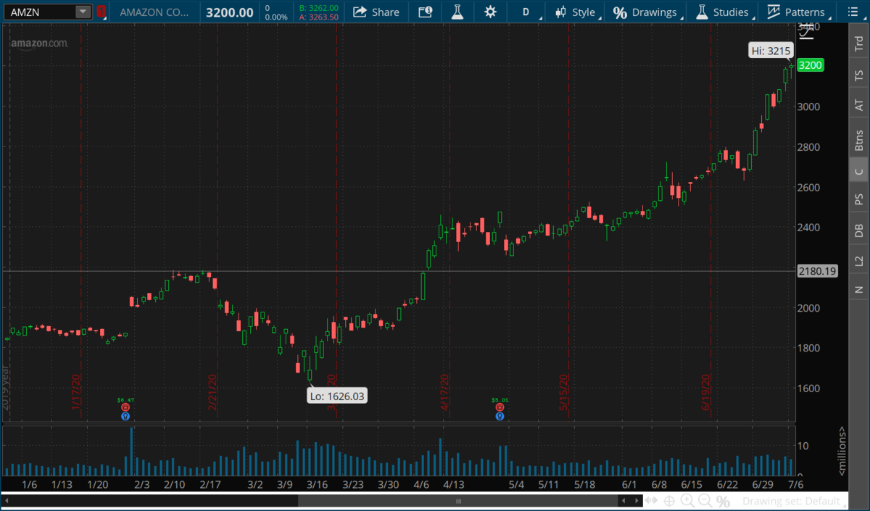Open the DB sidebar tab
This screenshot has width=870, height=511.
(859, 230)
